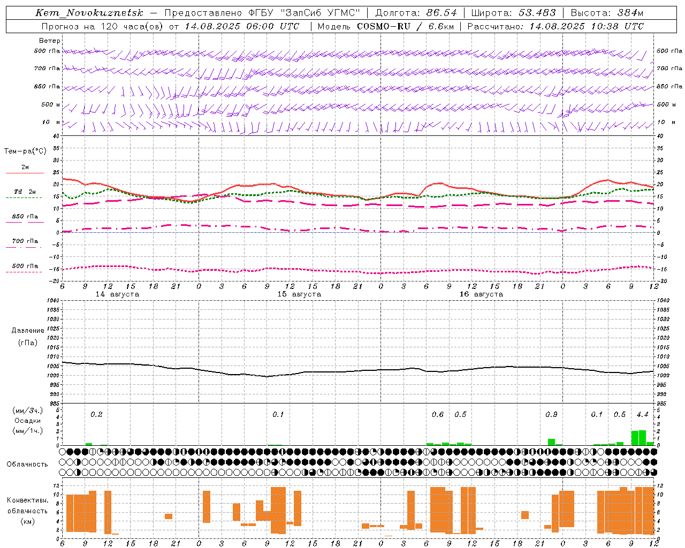
Task: Click the Высота: 384м header field
Action: (607, 13)
